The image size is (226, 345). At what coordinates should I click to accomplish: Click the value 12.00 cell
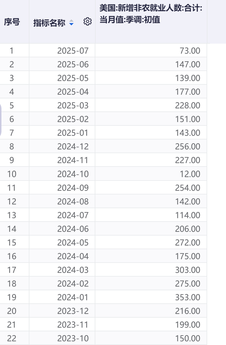pos(190,174)
